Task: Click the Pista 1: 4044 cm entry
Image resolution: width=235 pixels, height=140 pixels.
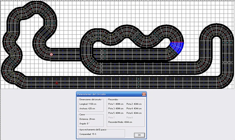Action: pyautogui.click(x=116, y=104)
